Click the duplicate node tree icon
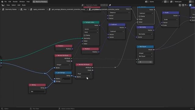 point(104,5)
